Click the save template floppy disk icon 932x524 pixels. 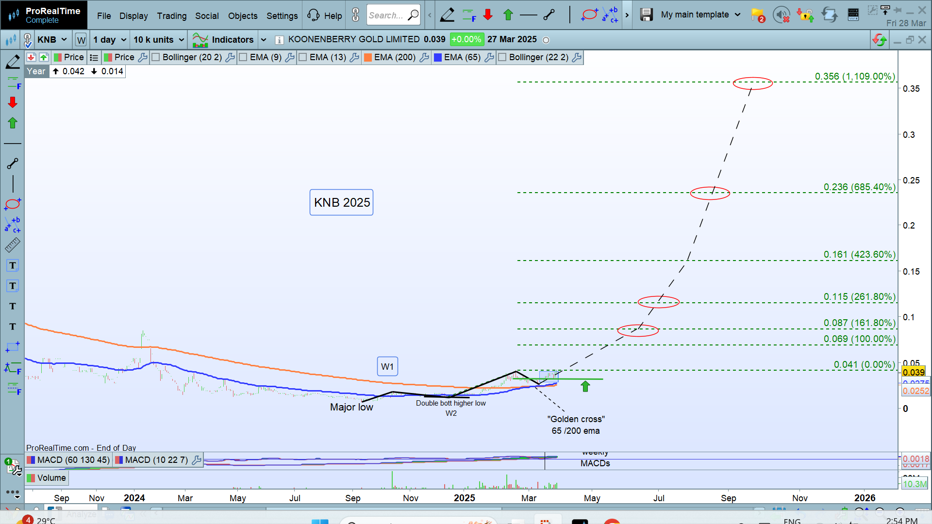pyautogui.click(x=646, y=15)
